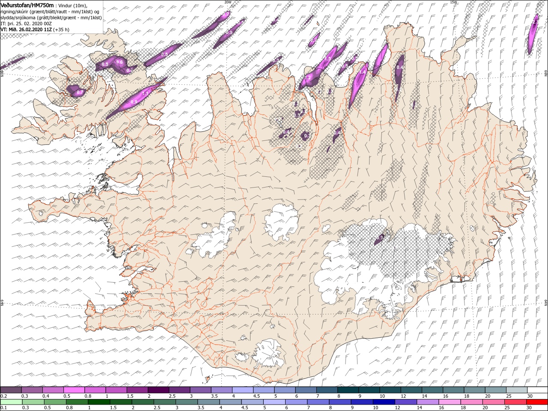Click the 1.5 purple swatch in snow legend
Viewport: 548px width, 411px height.
coord(137,390)
